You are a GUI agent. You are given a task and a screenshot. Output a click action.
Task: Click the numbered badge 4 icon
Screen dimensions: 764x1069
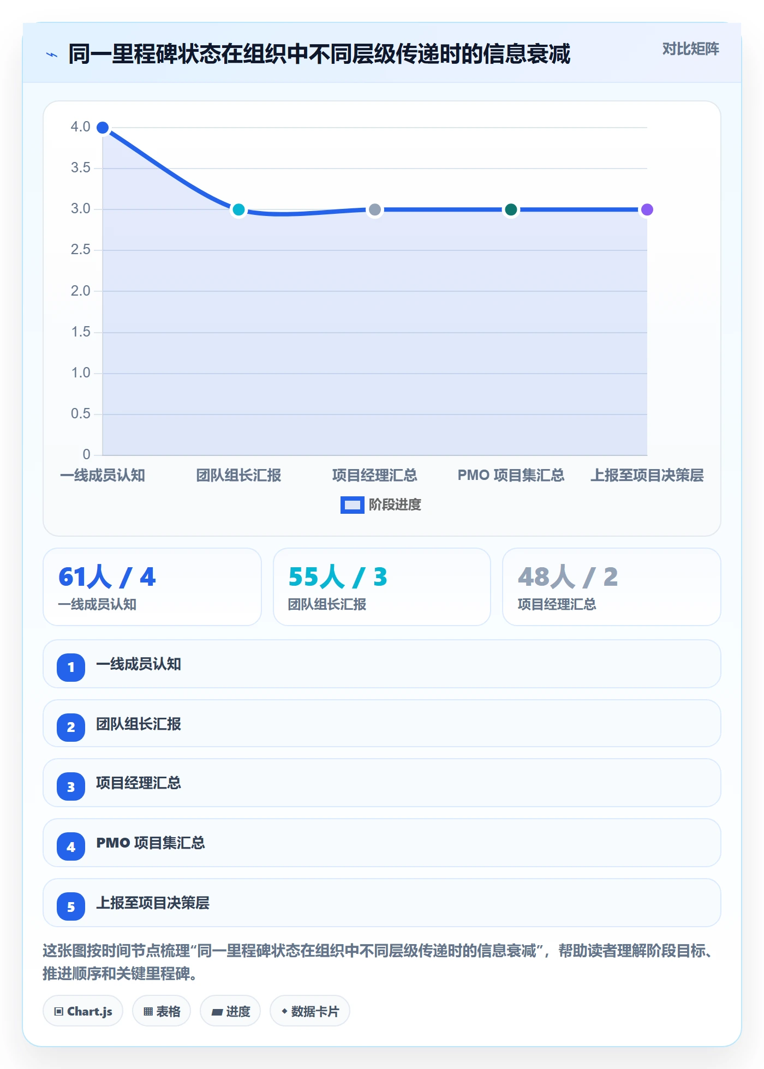(x=71, y=846)
